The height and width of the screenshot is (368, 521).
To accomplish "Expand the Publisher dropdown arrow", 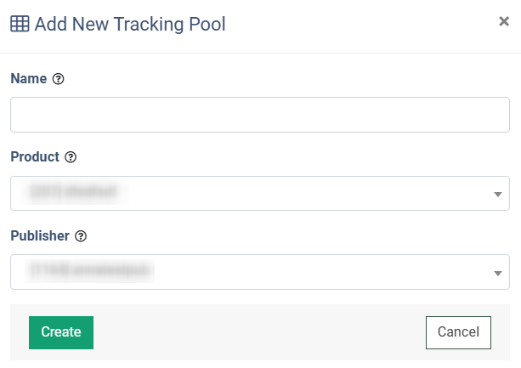I will pos(497,274).
